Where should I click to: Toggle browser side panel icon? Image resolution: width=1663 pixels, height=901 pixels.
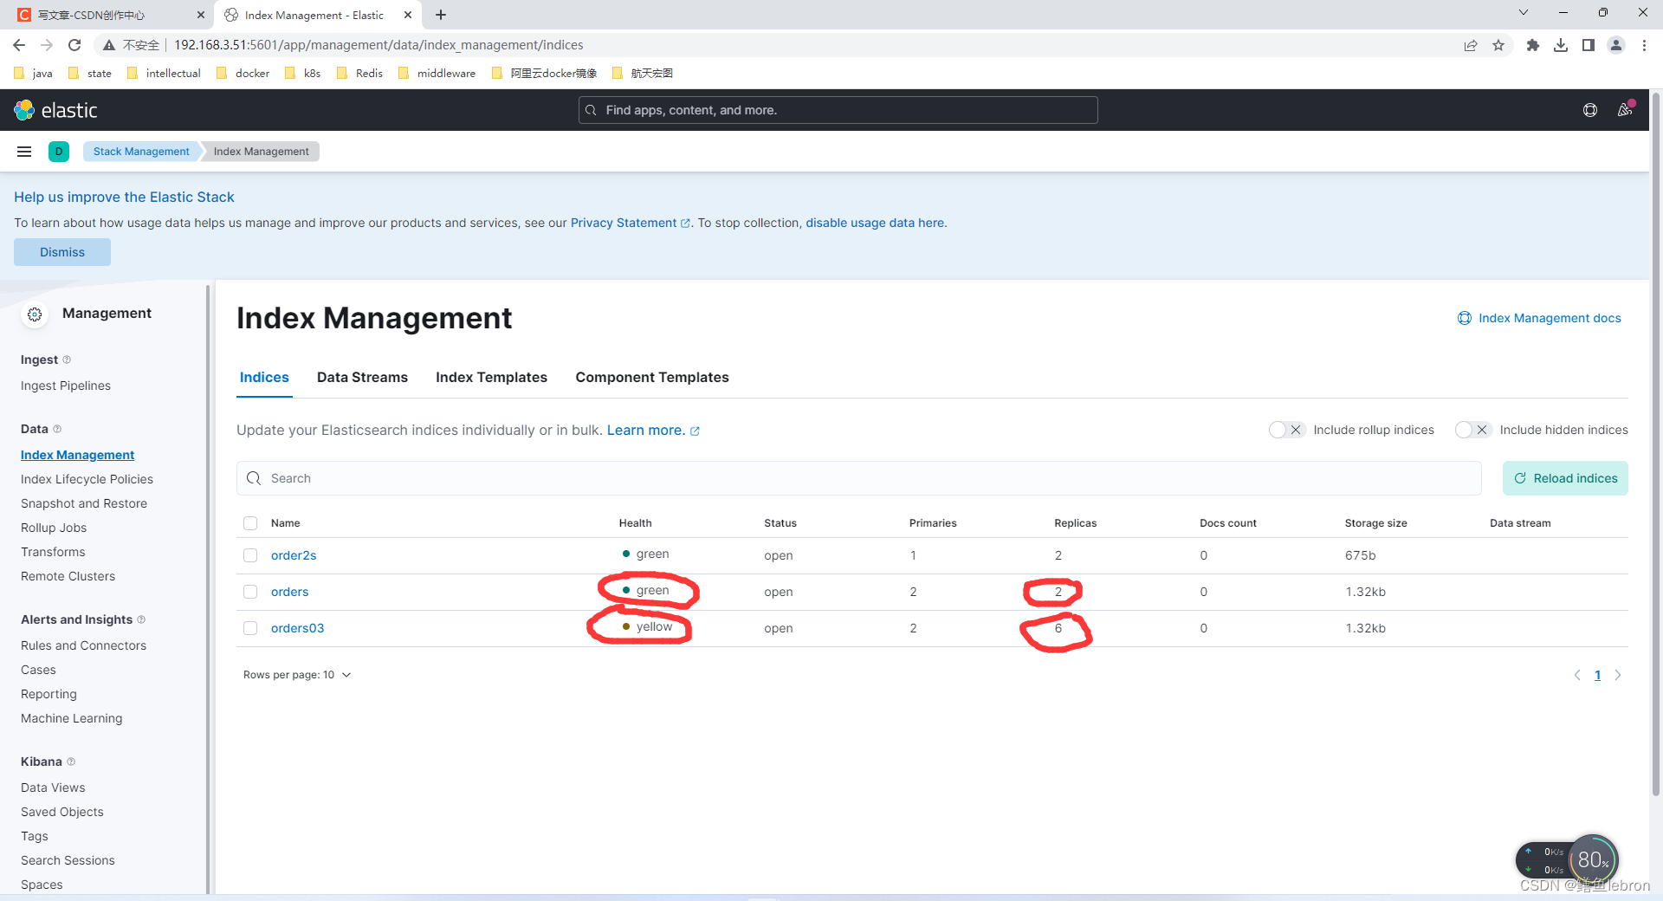pos(1589,45)
